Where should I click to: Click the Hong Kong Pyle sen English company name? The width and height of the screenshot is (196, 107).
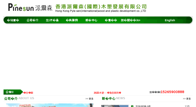point(101,11)
